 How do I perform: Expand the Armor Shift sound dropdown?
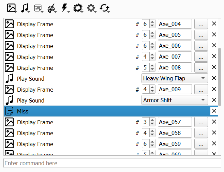click(x=175, y=100)
